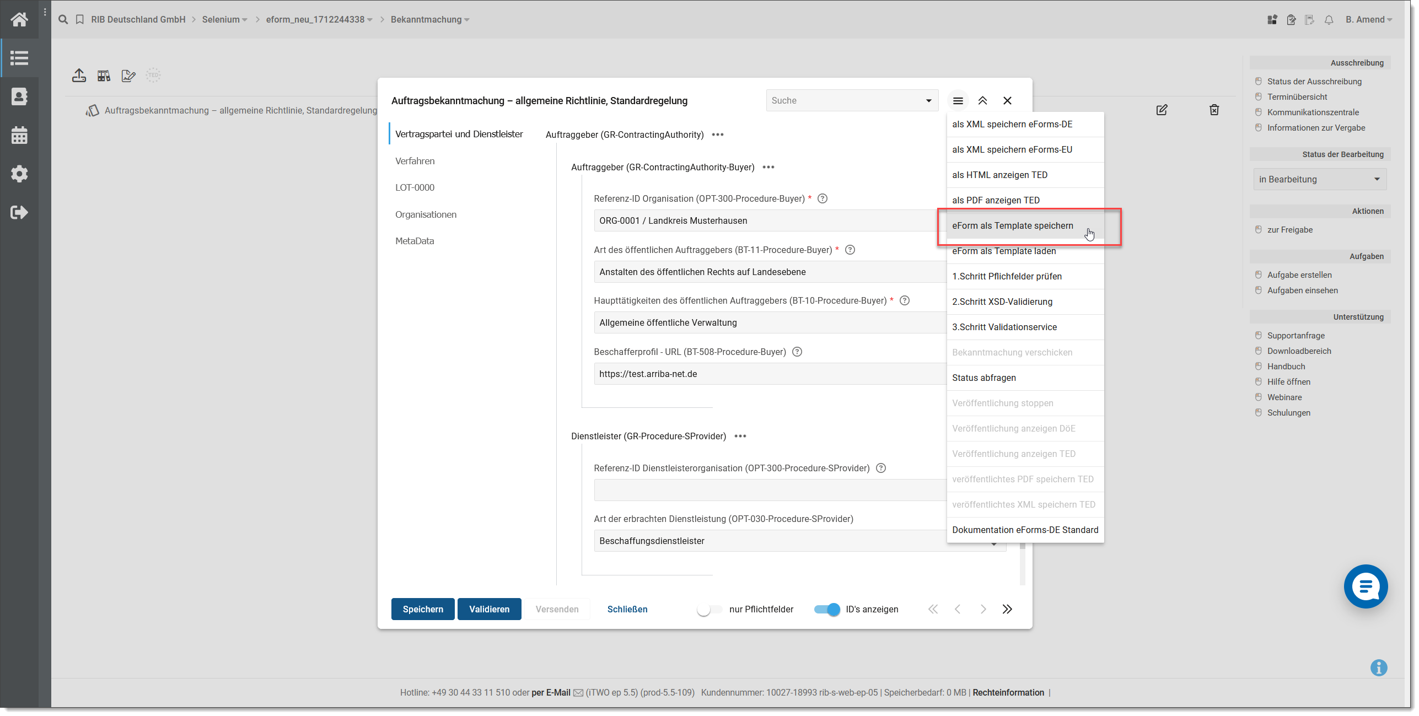Click the Validieren button
The height and width of the screenshot is (716, 1419).
coord(490,609)
